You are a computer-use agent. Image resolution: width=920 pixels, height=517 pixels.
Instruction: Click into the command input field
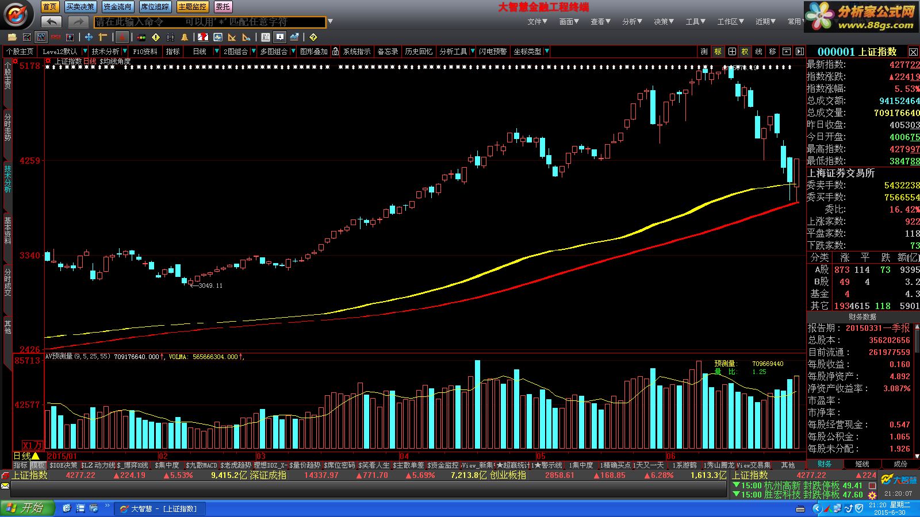(210, 22)
